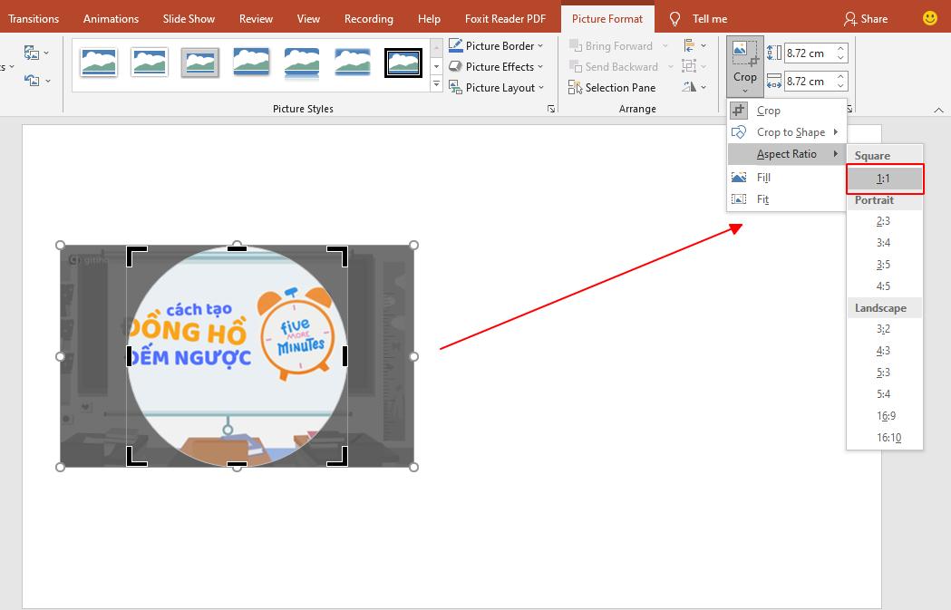951x610 pixels.
Task: Choose the 1:1 square aspect ratio
Action: pos(884,178)
